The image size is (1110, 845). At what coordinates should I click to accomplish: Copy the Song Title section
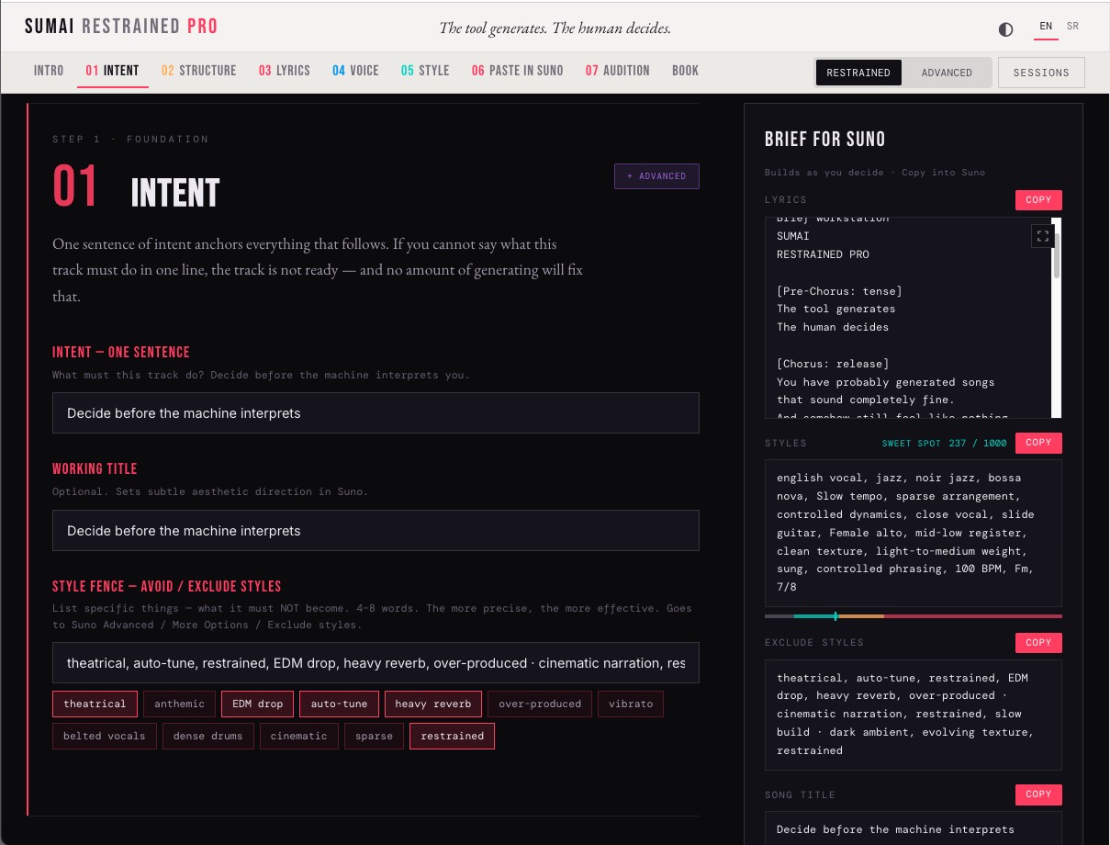(x=1038, y=794)
